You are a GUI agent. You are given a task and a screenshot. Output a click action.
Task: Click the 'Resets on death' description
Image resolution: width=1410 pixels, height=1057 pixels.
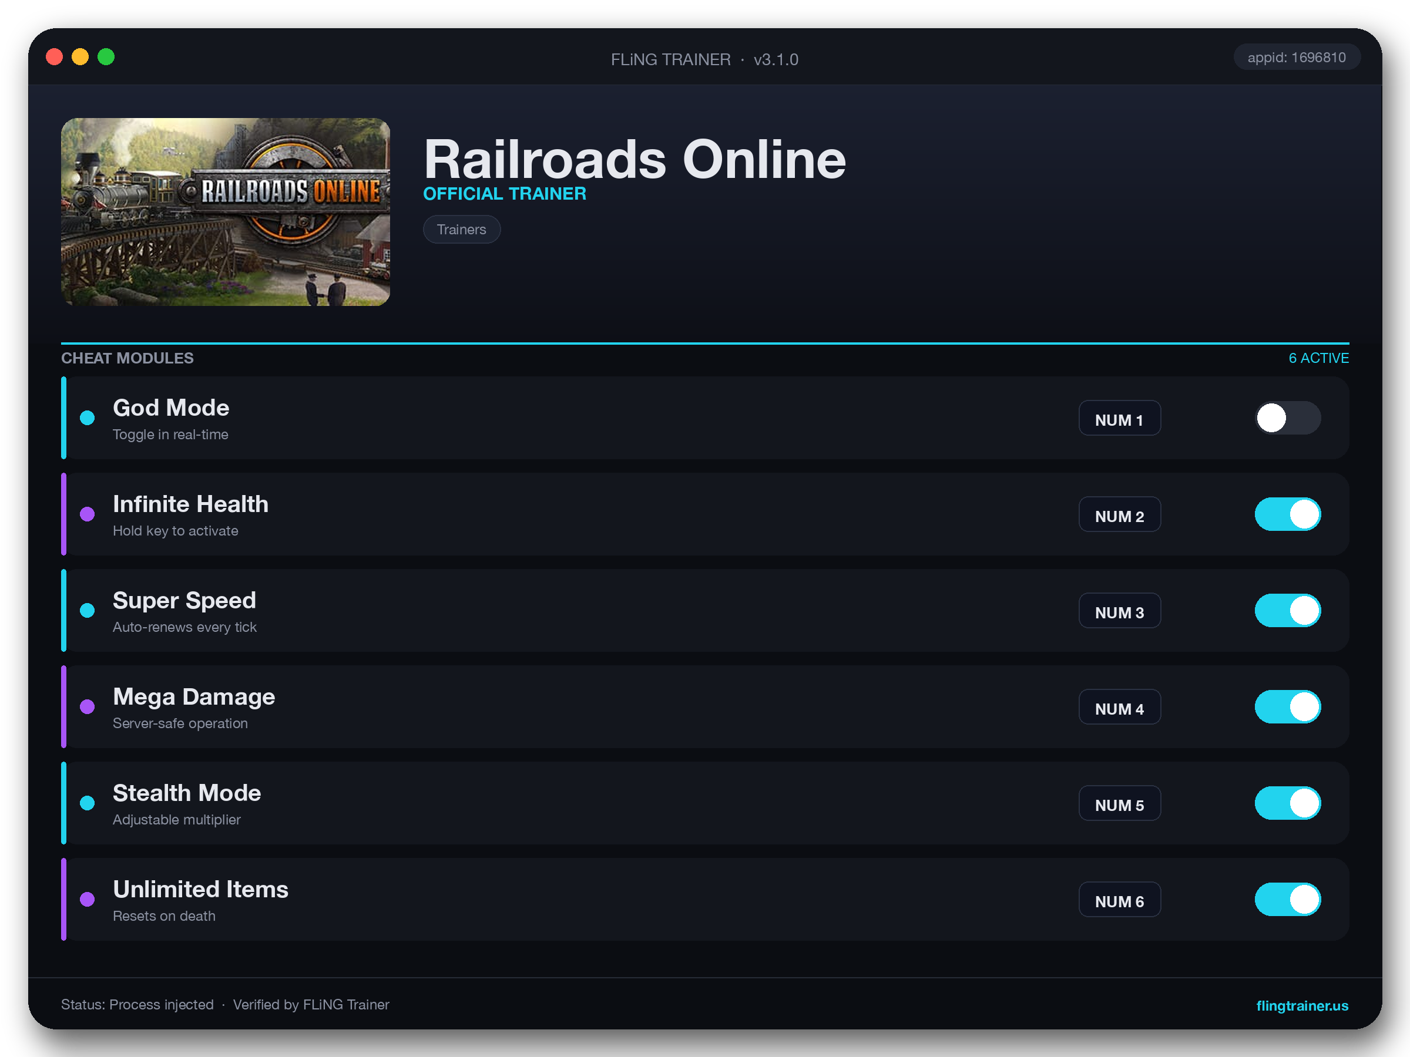(x=164, y=915)
